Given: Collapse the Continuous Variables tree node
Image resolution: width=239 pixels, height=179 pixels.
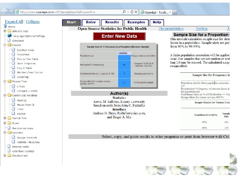Looking at the screenshot, I should click(5, 95).
